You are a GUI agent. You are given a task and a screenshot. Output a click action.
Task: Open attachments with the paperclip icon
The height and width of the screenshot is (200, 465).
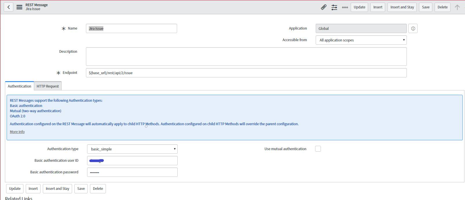pos(324,7)
